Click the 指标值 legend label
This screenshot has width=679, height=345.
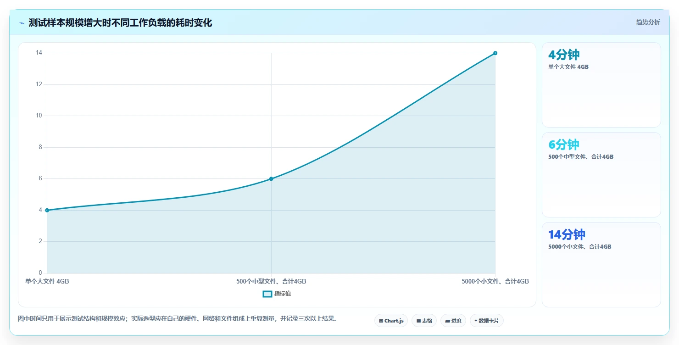pos(283,294)
